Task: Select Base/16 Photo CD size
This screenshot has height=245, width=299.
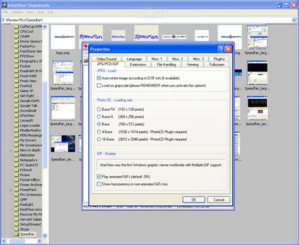Action: (x=99, y=109)
